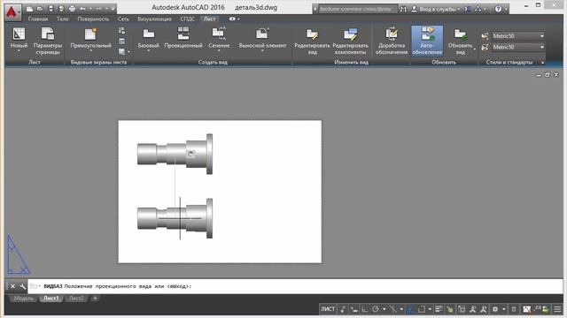Open the Поверхность ribbon tab

pos(93,19)
